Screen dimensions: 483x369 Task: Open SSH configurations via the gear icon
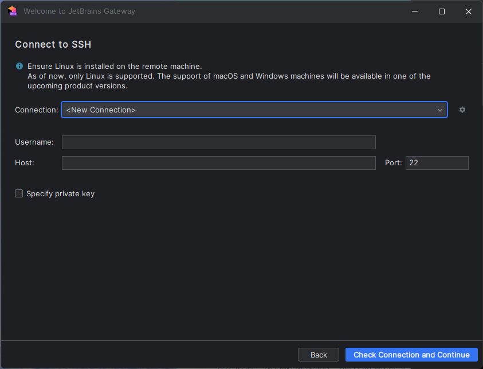tap(462, 110)
